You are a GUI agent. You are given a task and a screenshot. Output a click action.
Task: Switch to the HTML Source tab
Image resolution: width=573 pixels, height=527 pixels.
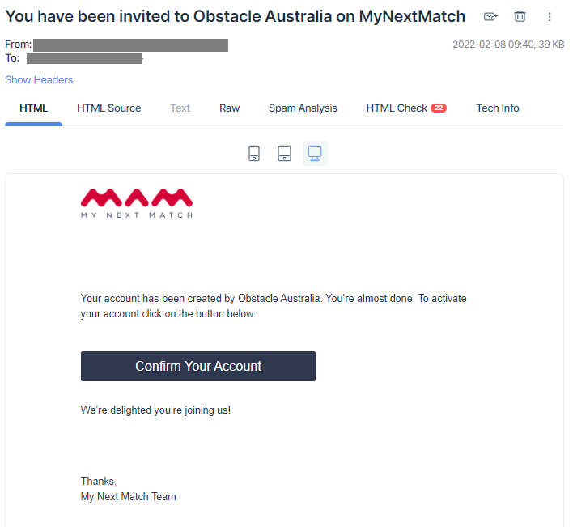tap(109, 108)
